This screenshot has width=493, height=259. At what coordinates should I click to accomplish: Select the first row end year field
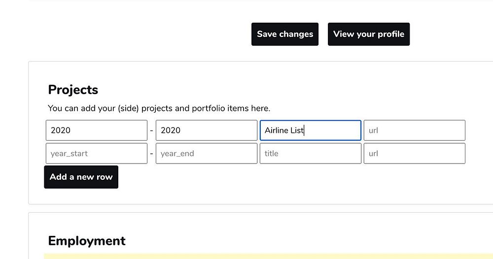(x=207, y=130)
